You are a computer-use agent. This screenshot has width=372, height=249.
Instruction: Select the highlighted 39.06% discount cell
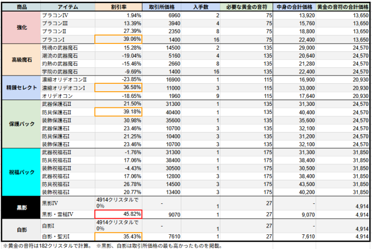(x=118, y=39)
